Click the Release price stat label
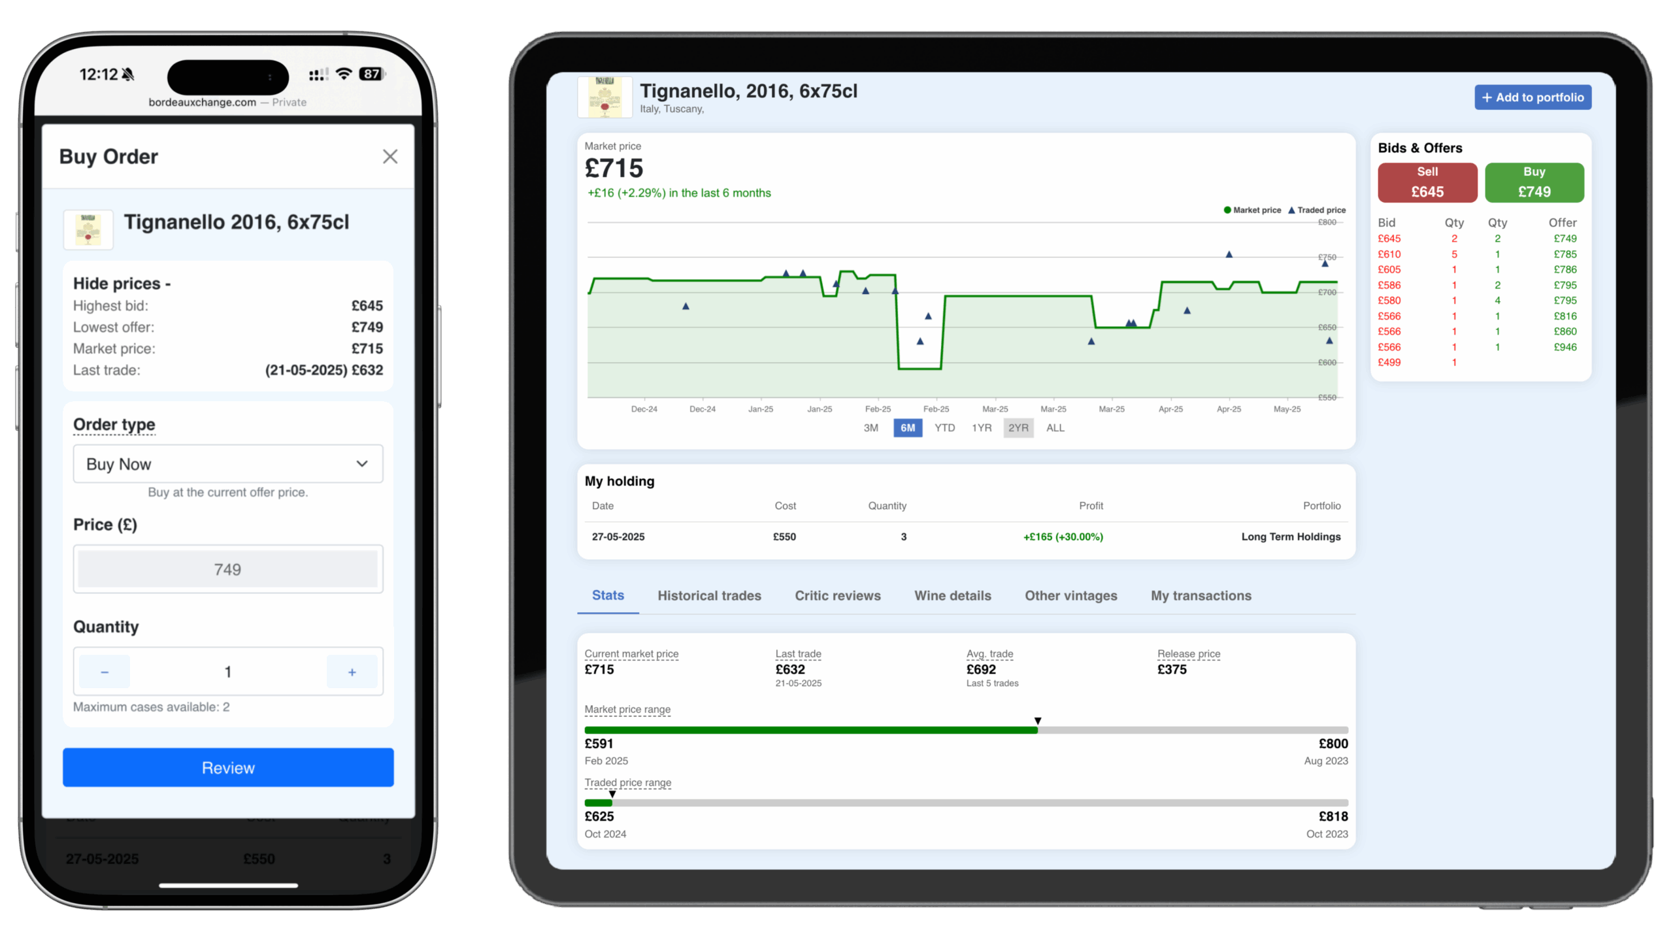Viewport: 1673px width, 941px height. pos(1188,653)
